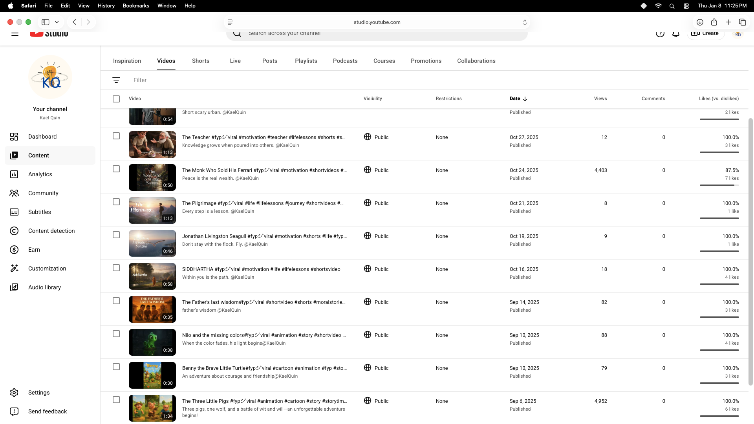Viewport: 754px width, 424px height.
Task: Click the notifications bell icon
Action: 675,34
